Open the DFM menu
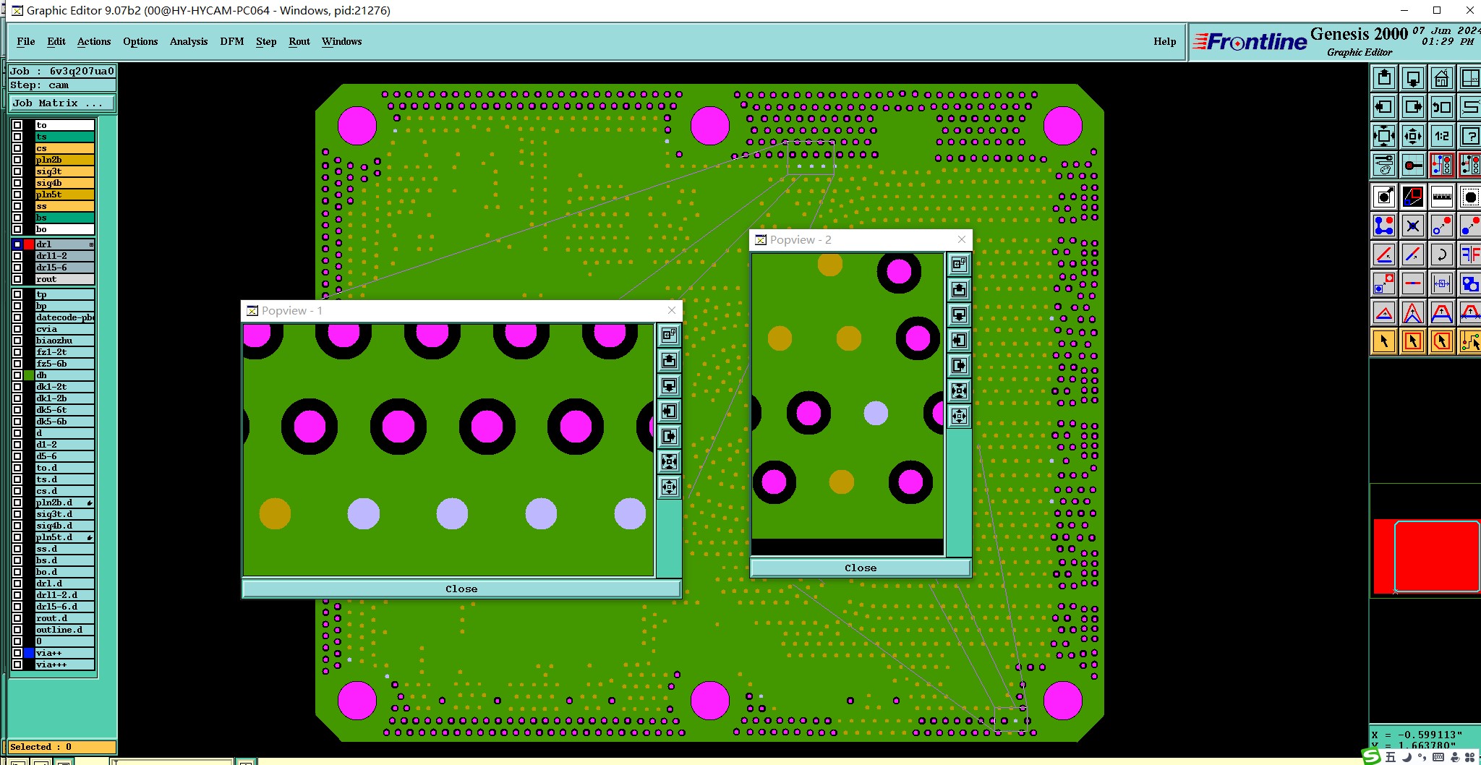Viewport: 1481px width, 765px height. coord(231,41)
